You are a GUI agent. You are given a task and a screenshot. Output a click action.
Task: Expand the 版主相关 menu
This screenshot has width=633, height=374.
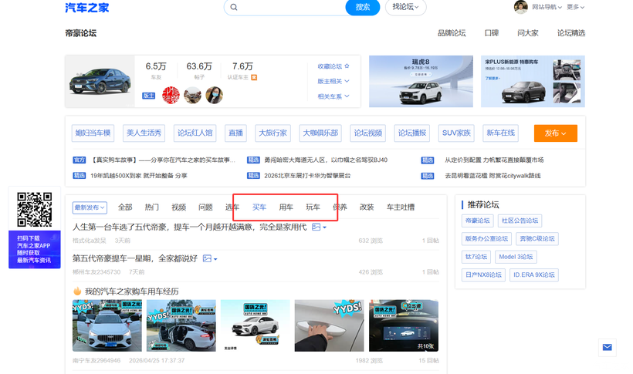[x=333, y=81]
